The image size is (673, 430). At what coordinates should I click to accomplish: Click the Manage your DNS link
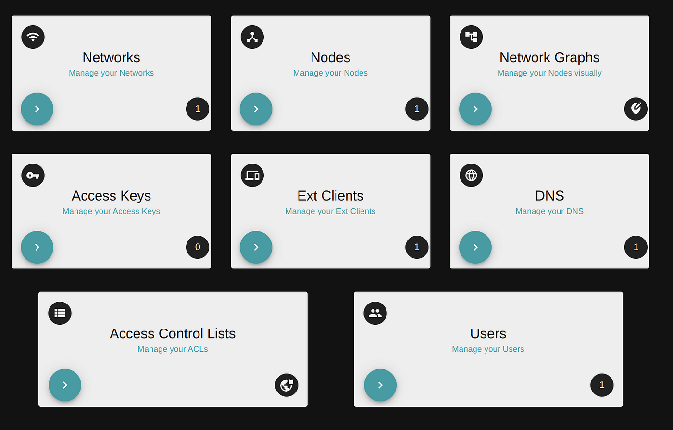point(549,211)
